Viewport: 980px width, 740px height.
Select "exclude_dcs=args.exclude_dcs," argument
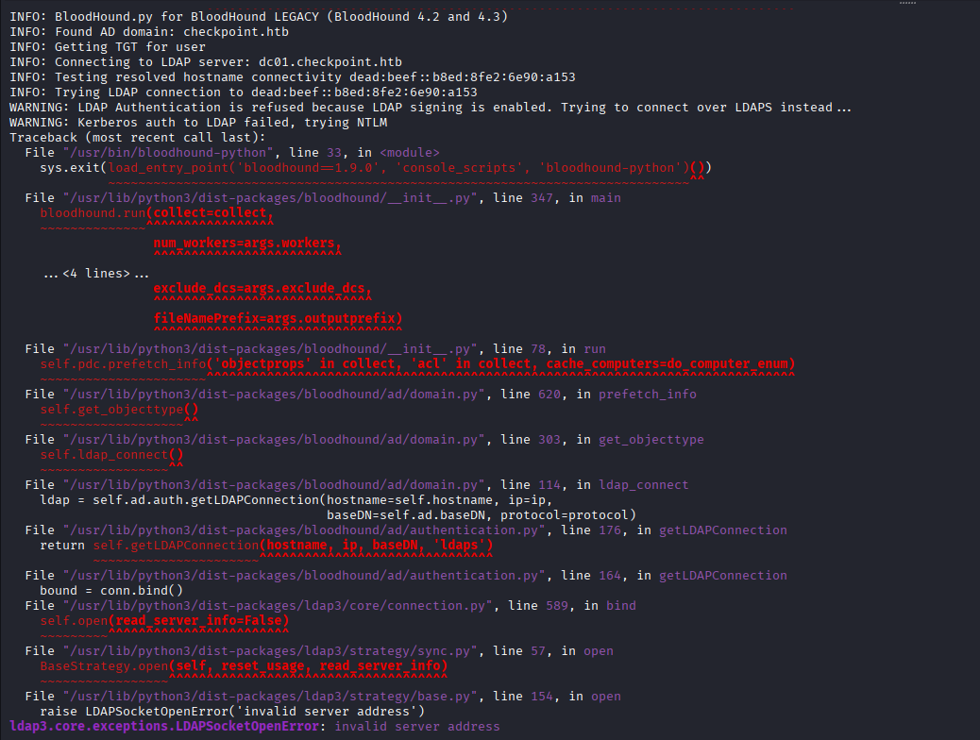tap(262, 288)
